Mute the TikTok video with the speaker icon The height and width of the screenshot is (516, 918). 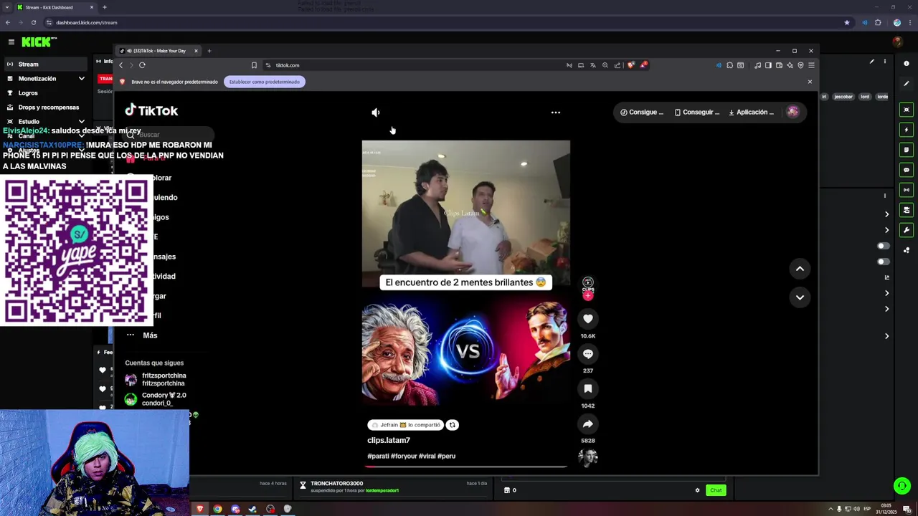pos(375,113)
